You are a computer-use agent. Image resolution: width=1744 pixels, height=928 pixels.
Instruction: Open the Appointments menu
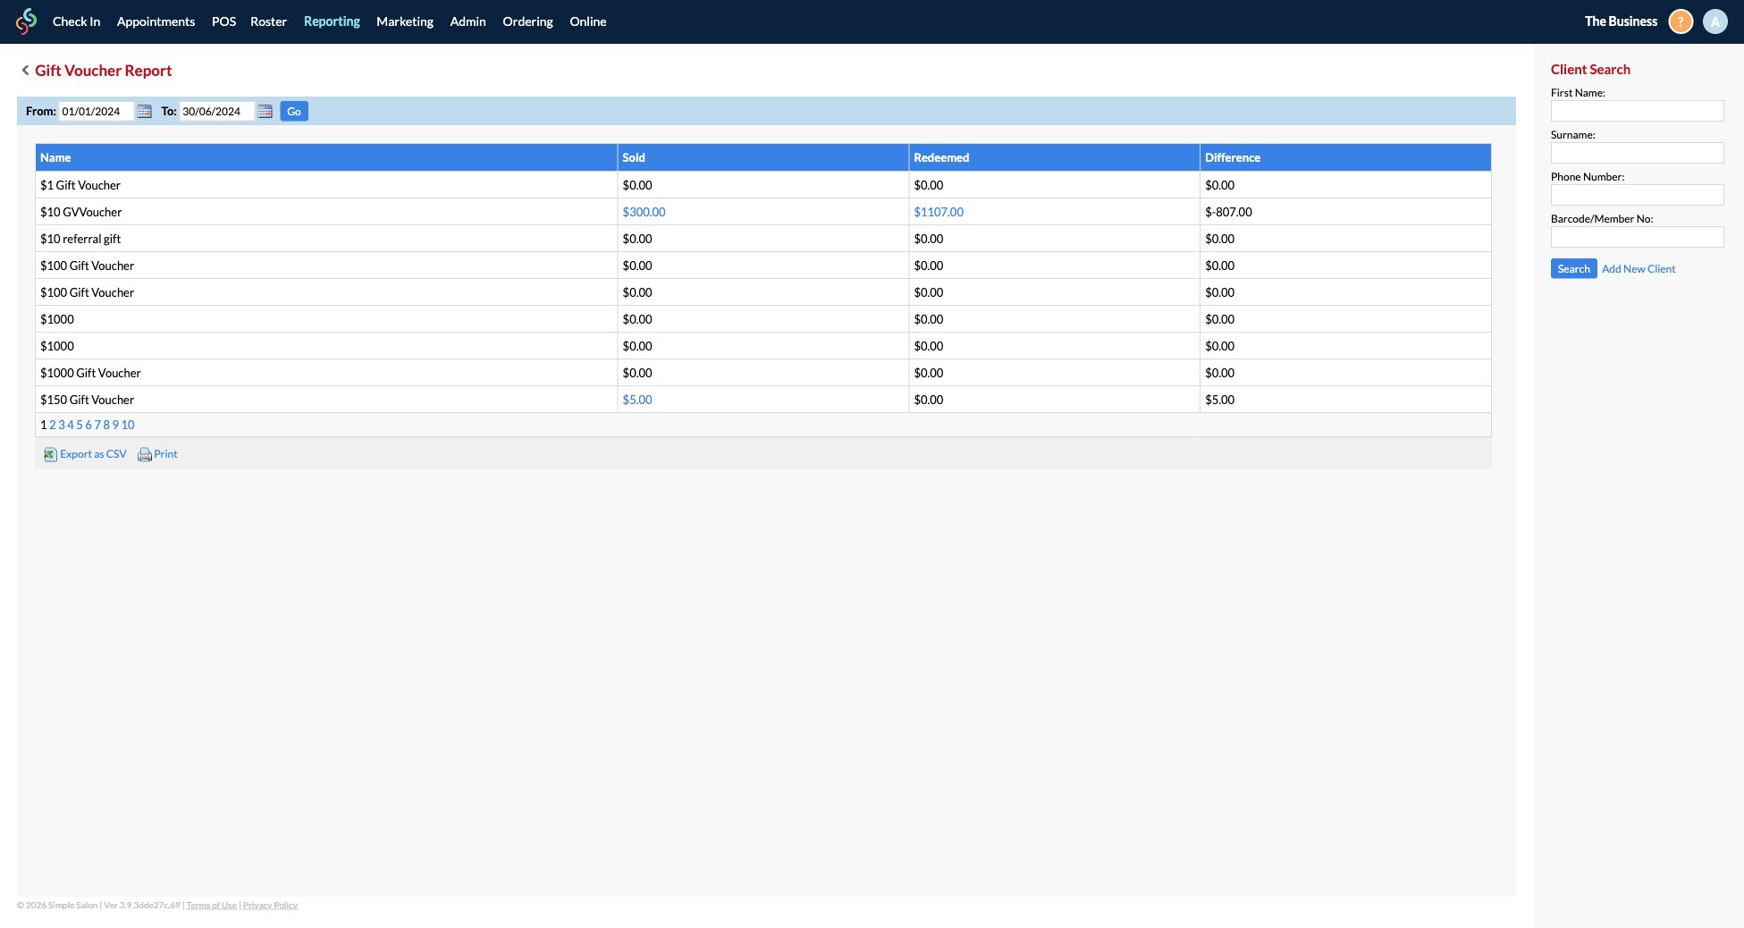(x=156, y=21)
